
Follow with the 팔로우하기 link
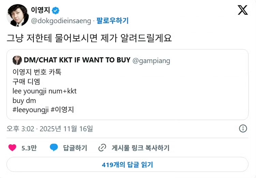pyautogui.click(x=112, y=21)
